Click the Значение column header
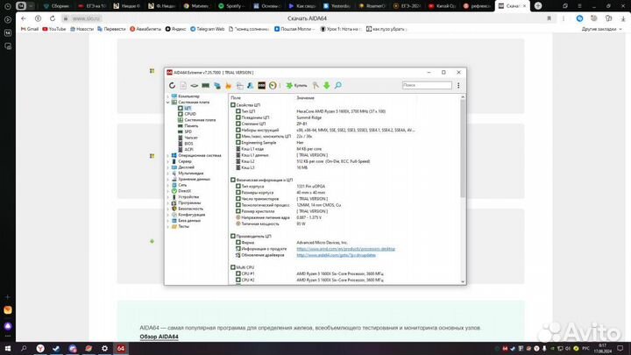The image size is (631, 355). pyautogui.click(x=306, y=98)
